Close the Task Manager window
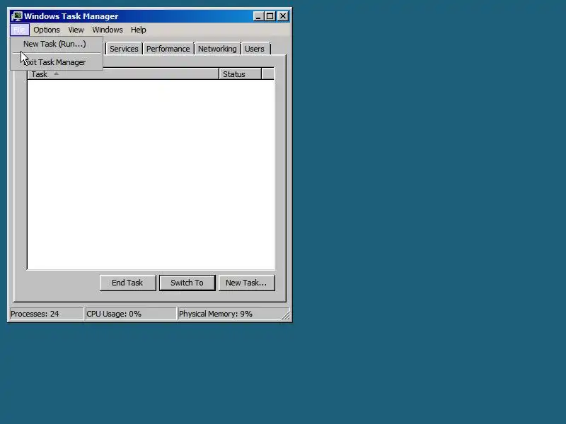 (x=282, y=16)
